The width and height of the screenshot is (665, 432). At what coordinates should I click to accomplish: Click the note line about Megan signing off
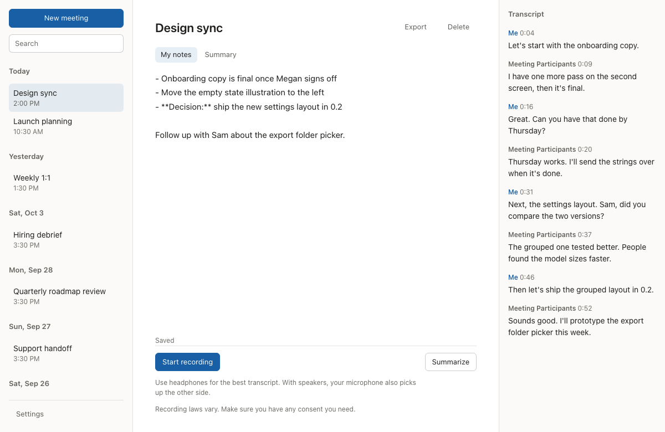(x=246, y=79)
